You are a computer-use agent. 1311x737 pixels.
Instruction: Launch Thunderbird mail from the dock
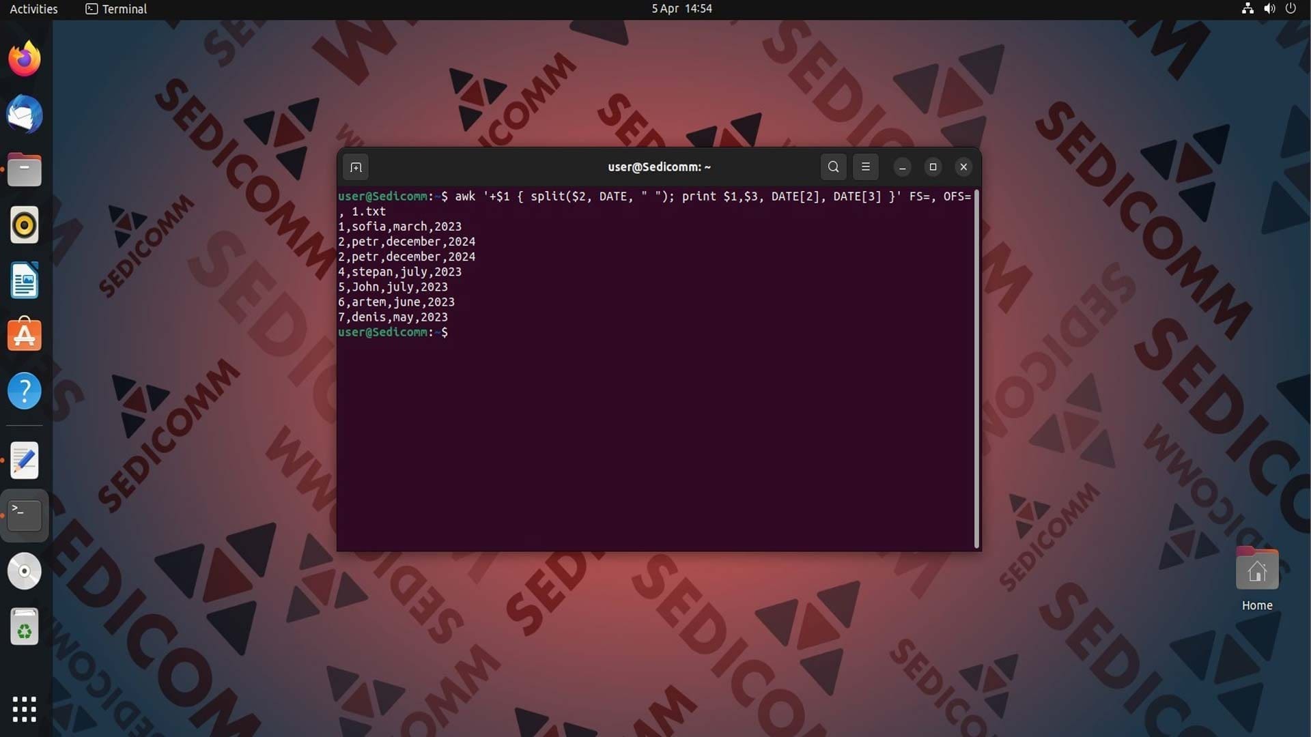point(25,114)
